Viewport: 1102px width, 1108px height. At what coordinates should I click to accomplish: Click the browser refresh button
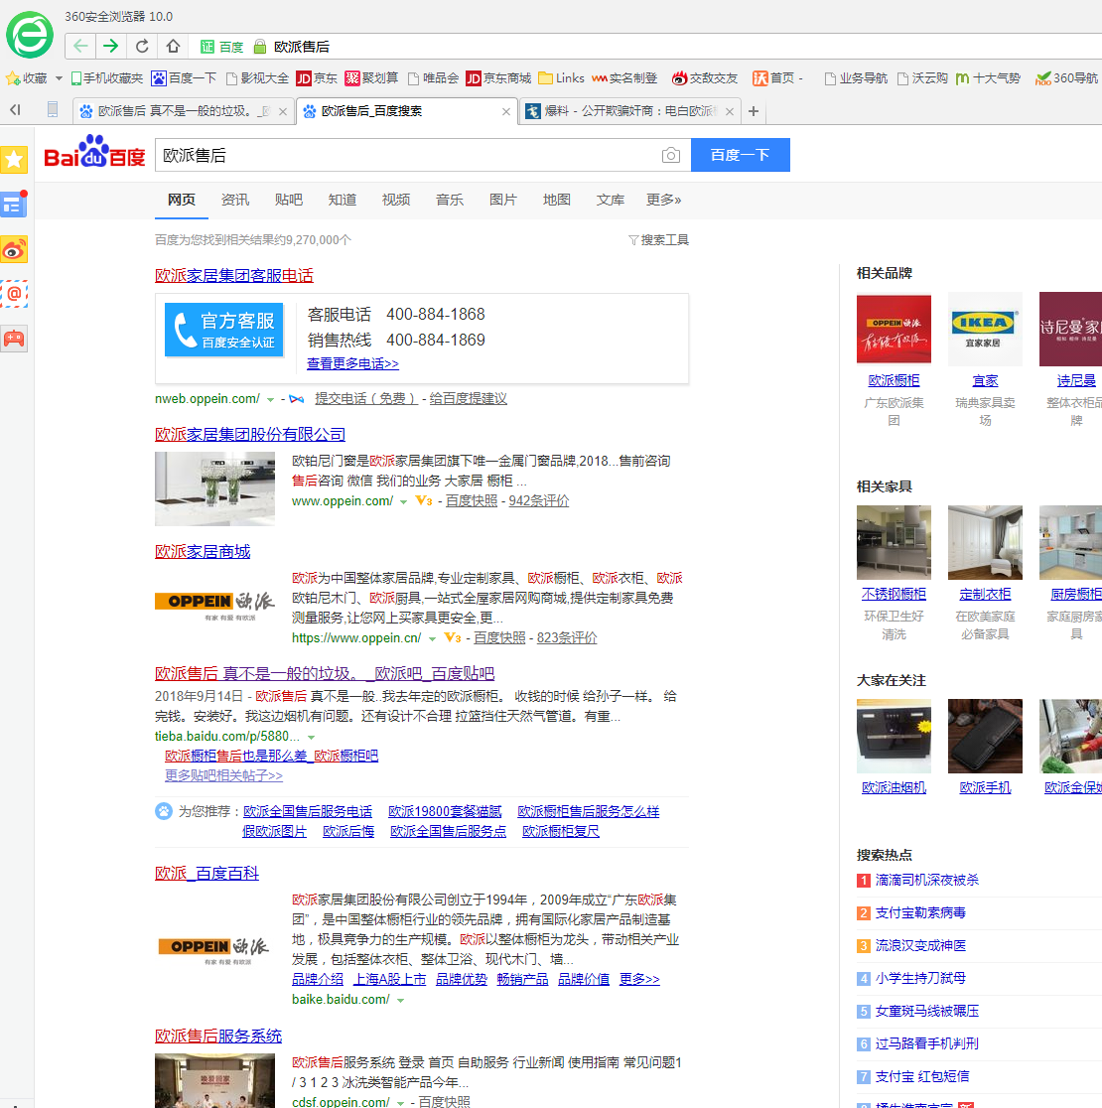click(142, 46)
